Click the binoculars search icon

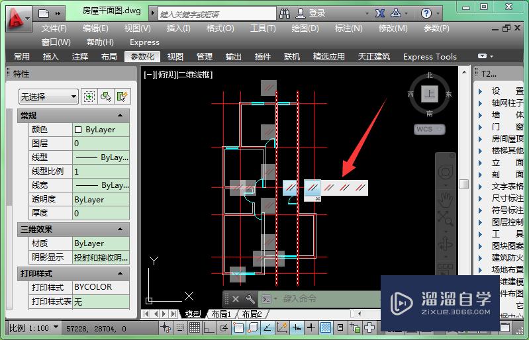[285, 13]
